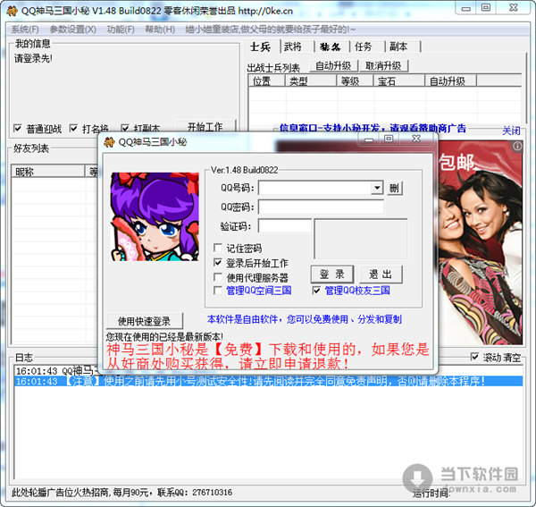Click the 运行时间 status bar label
The image size is (536, 507).
click(x=430, y=493)
